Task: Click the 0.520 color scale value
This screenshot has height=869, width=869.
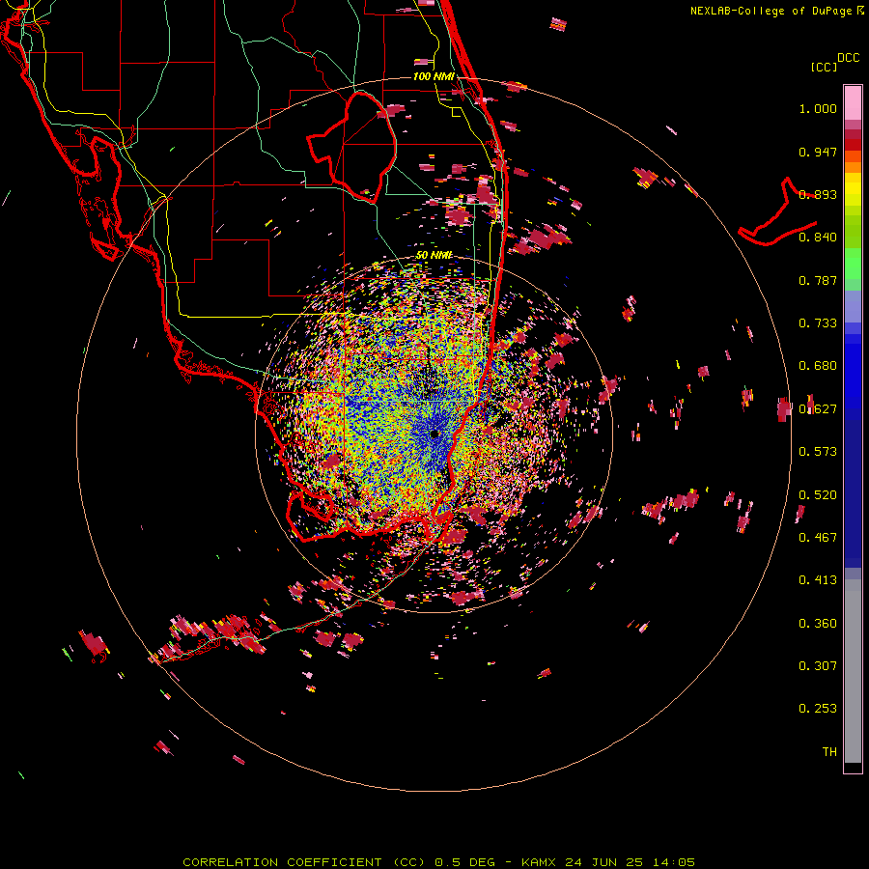Action: [818, 495]
